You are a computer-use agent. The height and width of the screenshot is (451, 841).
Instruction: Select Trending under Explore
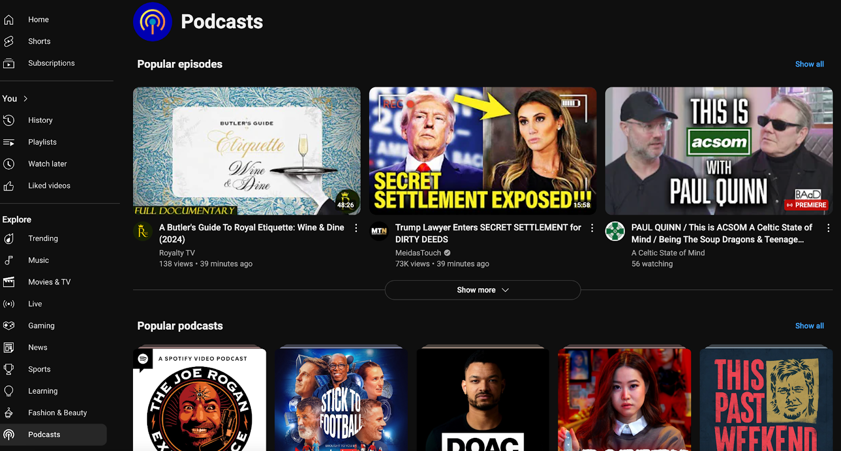pos(43,238)
